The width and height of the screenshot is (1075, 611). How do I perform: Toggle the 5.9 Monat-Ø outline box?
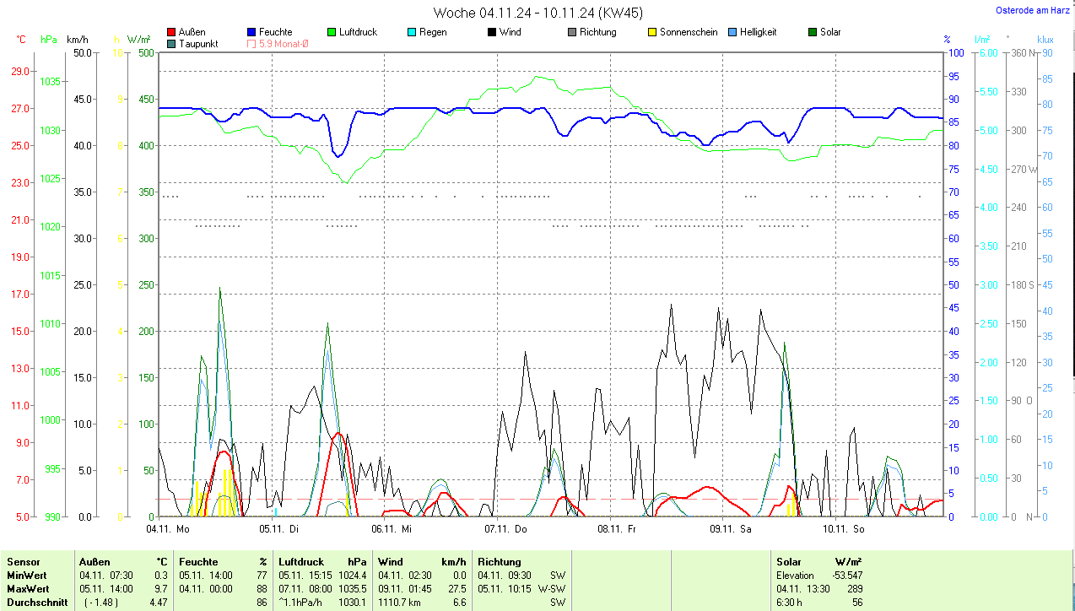click(x=251, y=44)
